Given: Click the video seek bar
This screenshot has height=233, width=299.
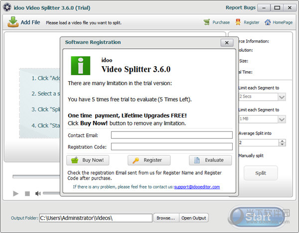Looking at the screenshot, I should coord(36,177).
